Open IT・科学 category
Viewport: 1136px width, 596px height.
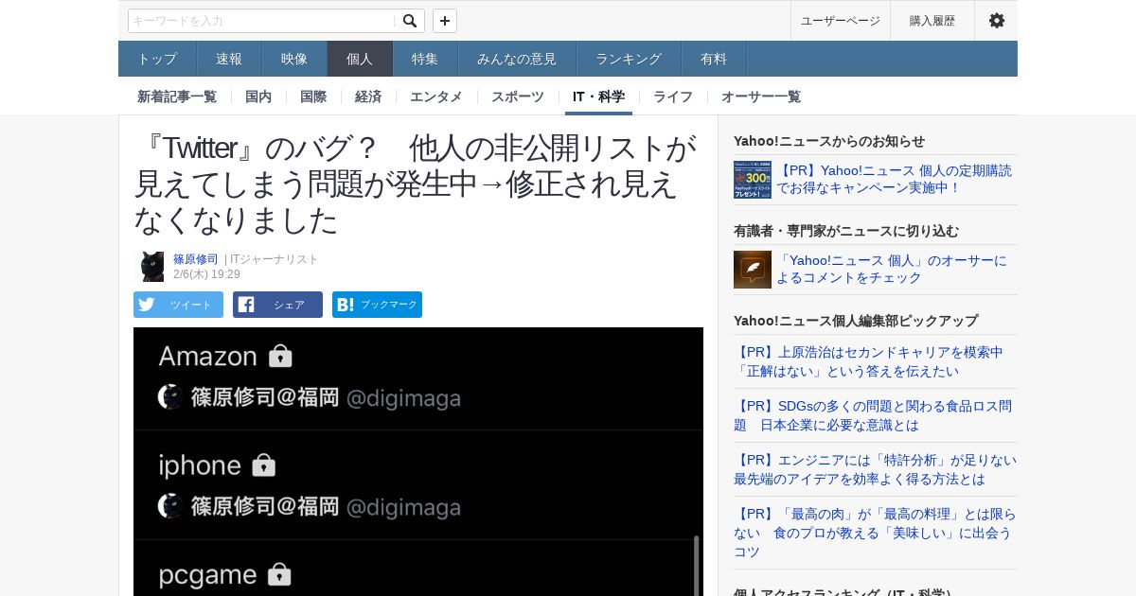pos(599,96)
